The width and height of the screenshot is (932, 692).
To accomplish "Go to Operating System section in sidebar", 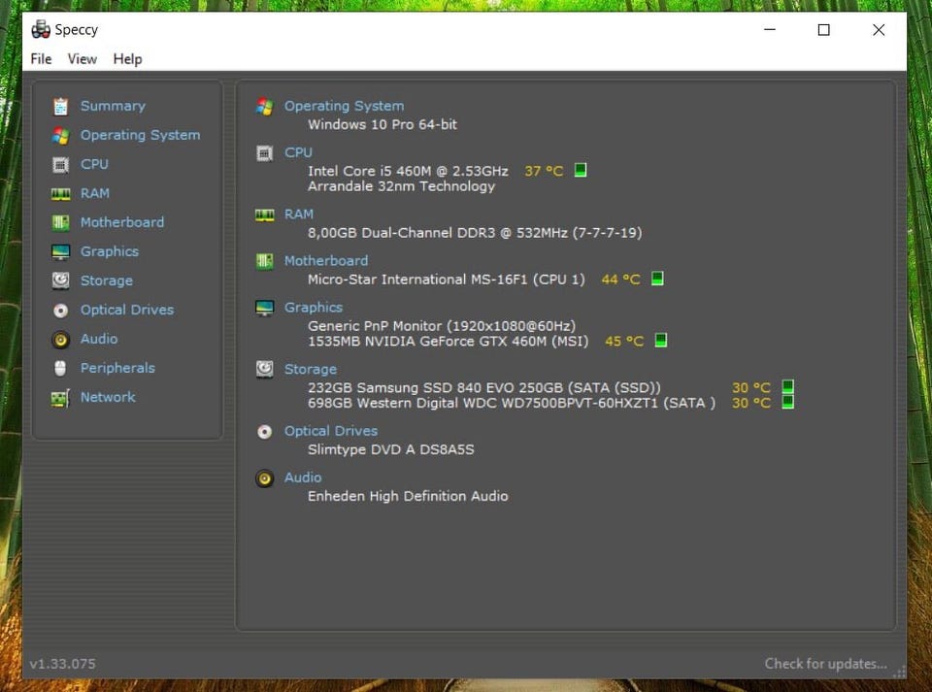I will click(140, 135).
